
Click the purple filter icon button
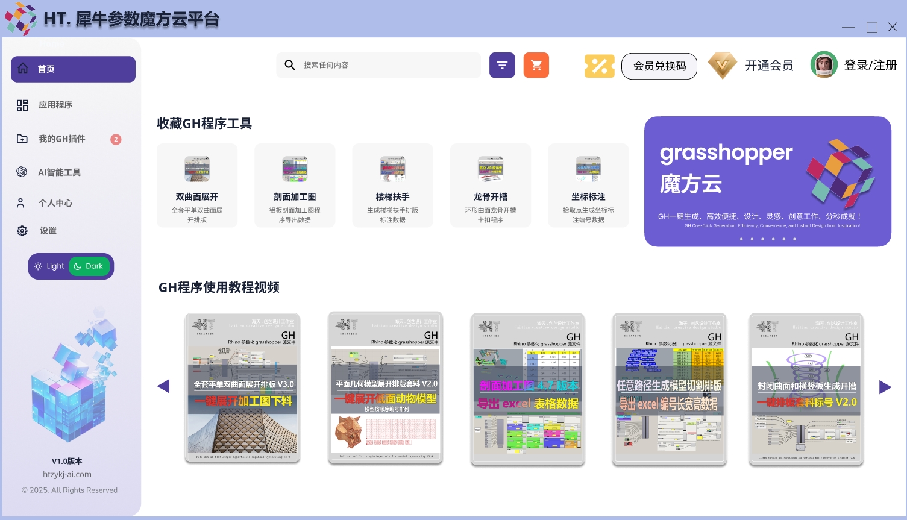point(502,65)
